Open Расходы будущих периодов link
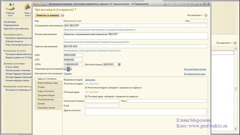Screen dimensions: 240x135 tap(18, 77)
